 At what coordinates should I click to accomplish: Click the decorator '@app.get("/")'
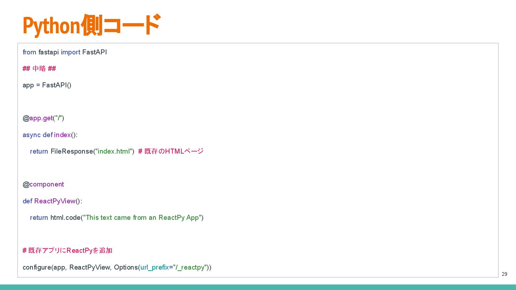[x=43, y=118]
